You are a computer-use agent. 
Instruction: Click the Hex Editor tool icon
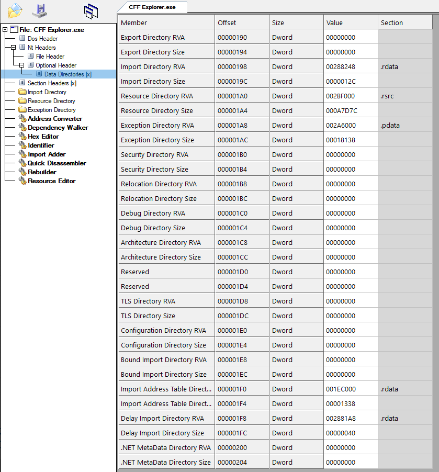22,136
